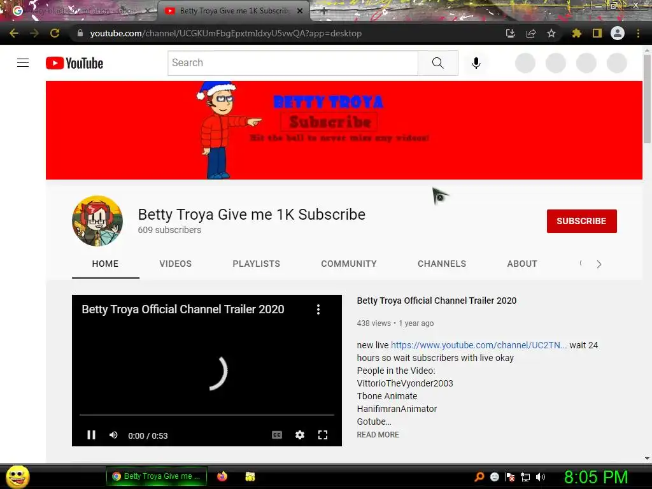Select the Chrome Betty Troya taskbar item

pyautogui.click(x=157, y=476)
